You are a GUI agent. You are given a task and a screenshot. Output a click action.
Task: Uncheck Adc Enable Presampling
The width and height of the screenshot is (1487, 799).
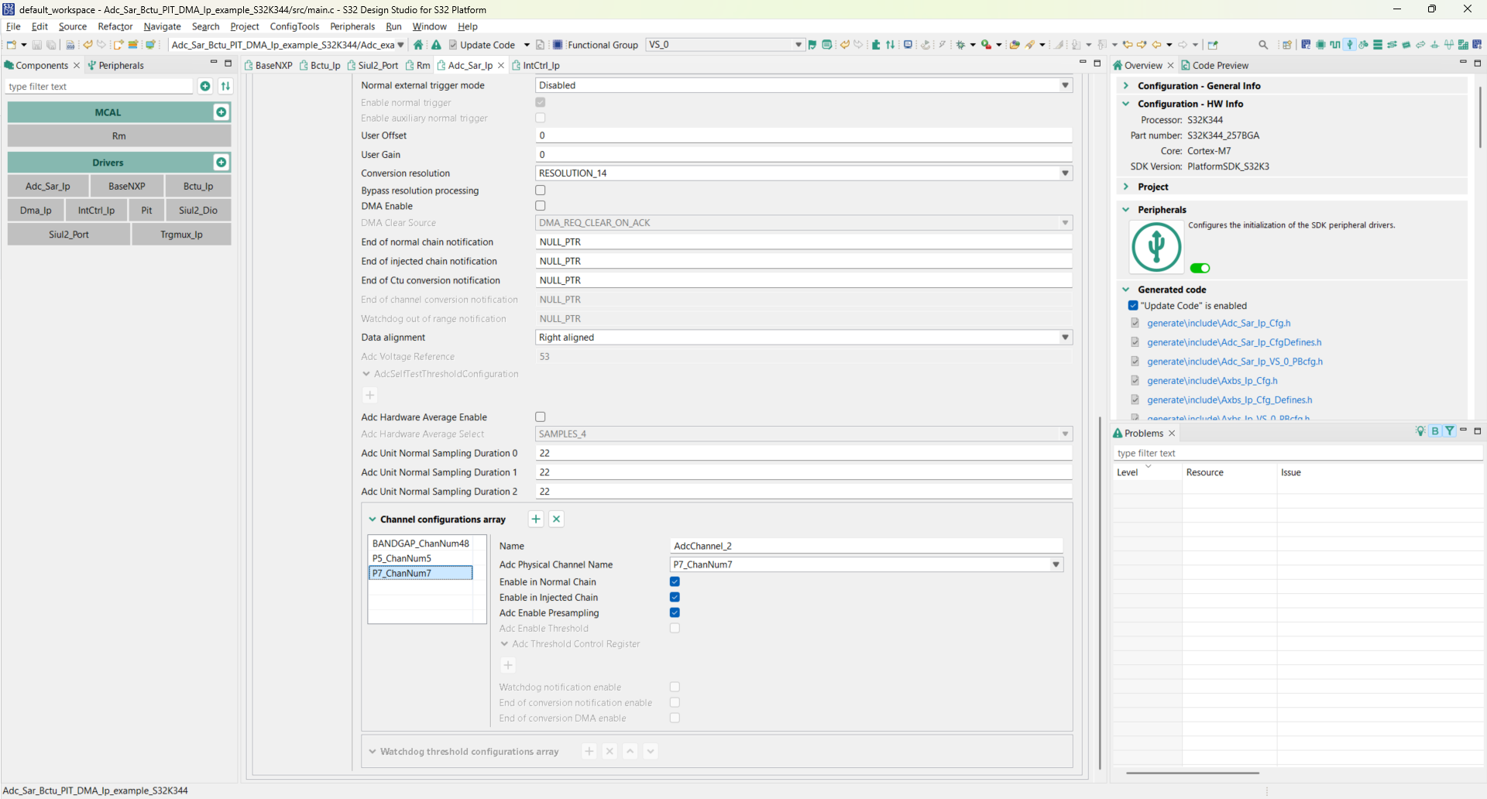click(x=675, y=613)
